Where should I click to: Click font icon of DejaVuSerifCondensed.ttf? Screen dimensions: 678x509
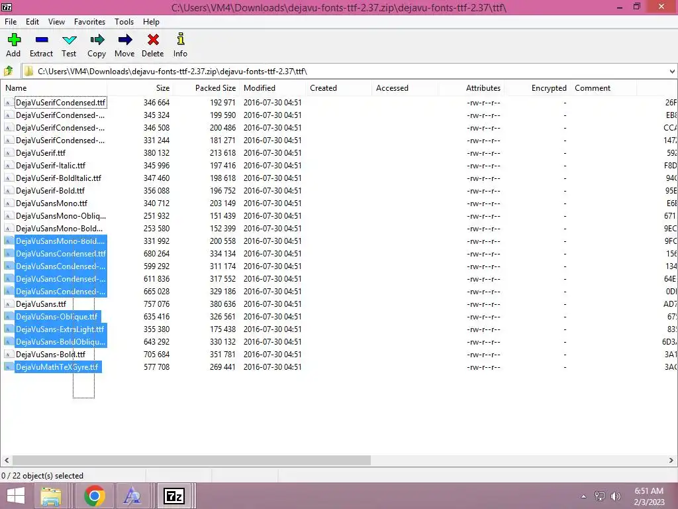tap(8, 103)
